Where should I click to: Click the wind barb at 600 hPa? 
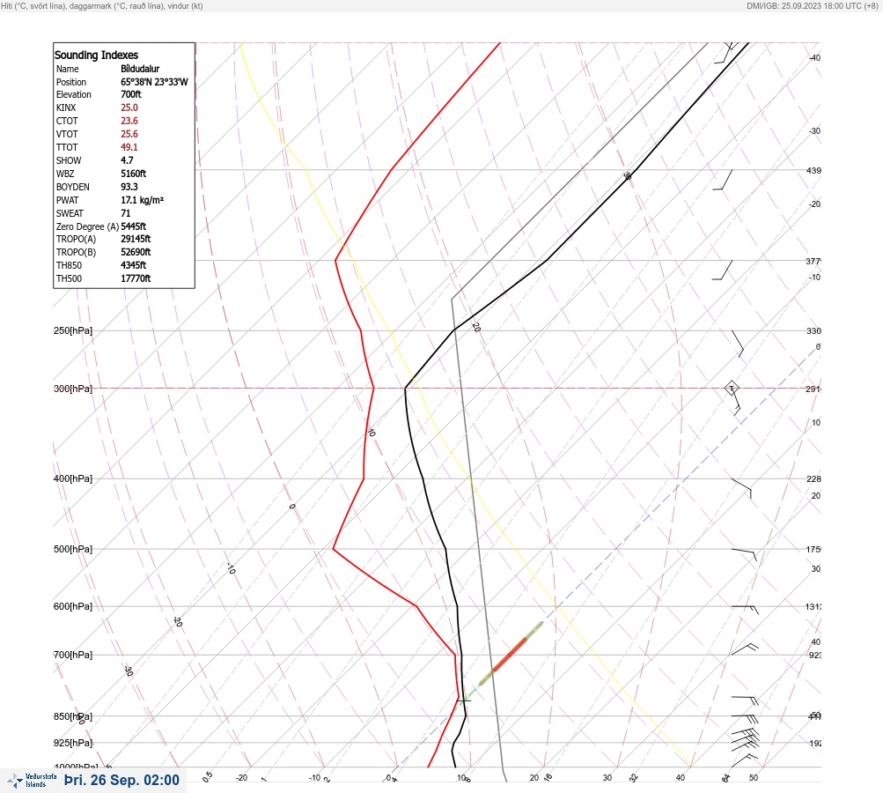pos(745,609)
